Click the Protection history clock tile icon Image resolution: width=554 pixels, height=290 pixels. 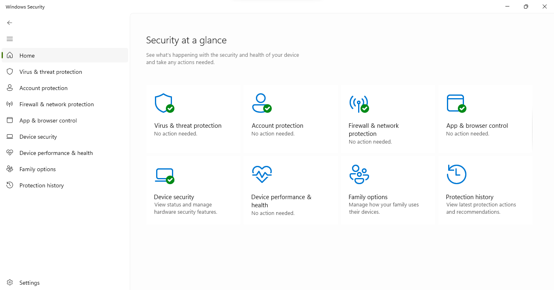[456, 174]
